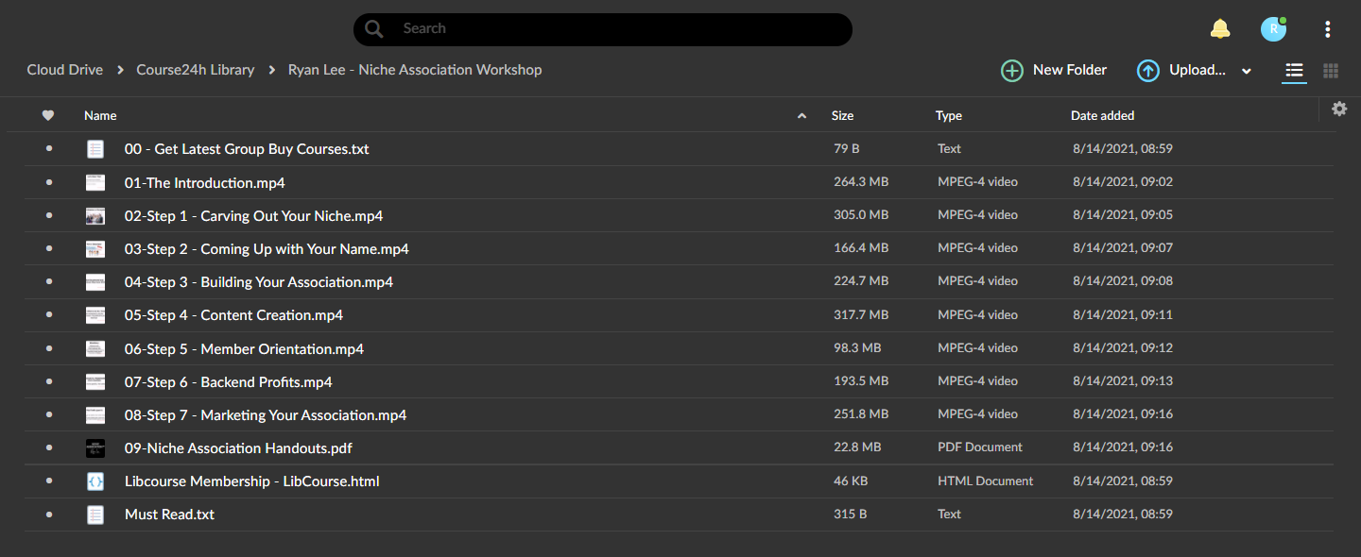Toggle favourite dot for 09-Niche Association Handouts.pdf
This screenshot has width=1361, height=557.
[x=49, y=448]
